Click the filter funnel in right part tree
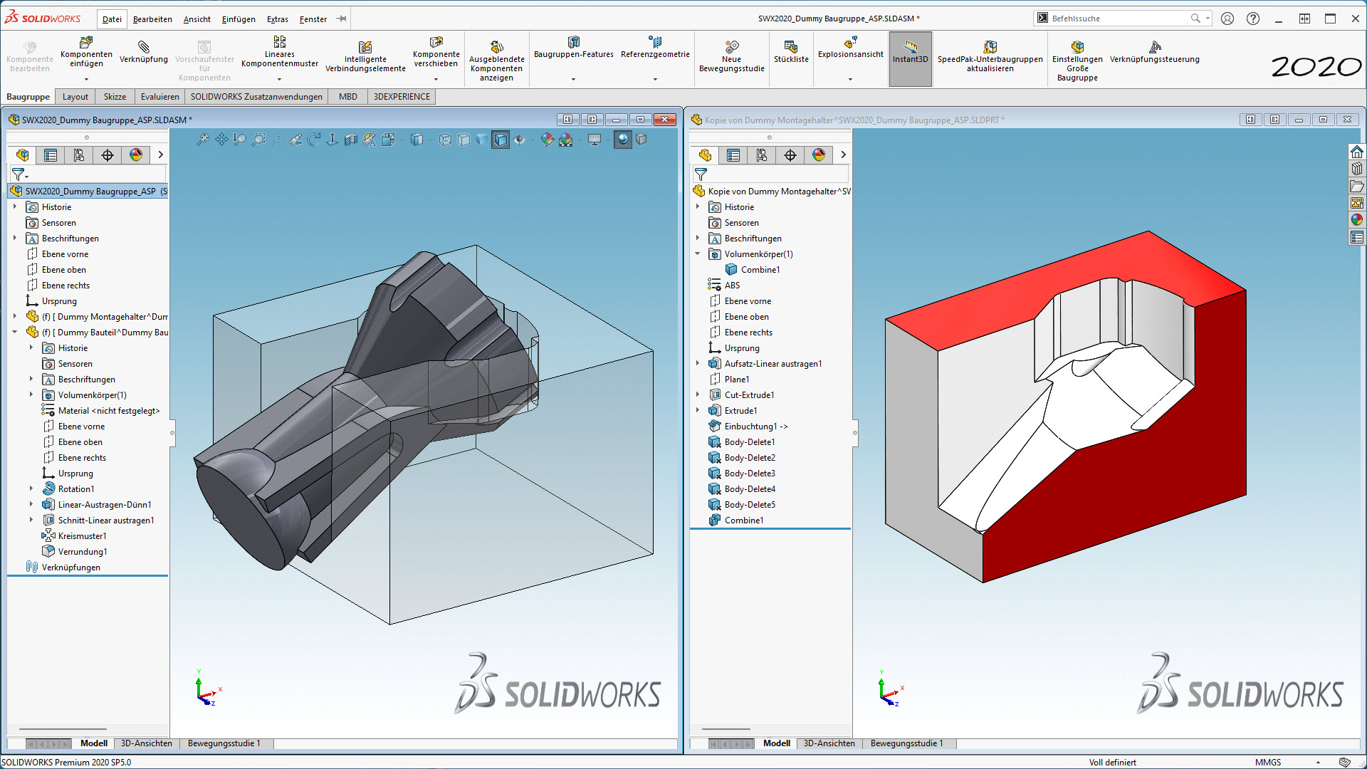This screenshot has width=1367, height=769. pyautogui.click(x=701, y=174)
